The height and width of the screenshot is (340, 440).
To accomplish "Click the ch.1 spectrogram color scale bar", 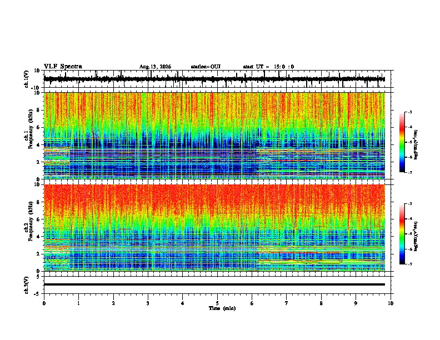I will coord(402,142).
